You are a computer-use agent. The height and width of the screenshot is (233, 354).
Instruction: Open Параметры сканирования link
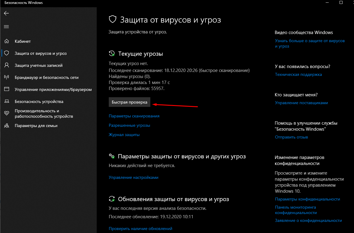pos(134,116)
